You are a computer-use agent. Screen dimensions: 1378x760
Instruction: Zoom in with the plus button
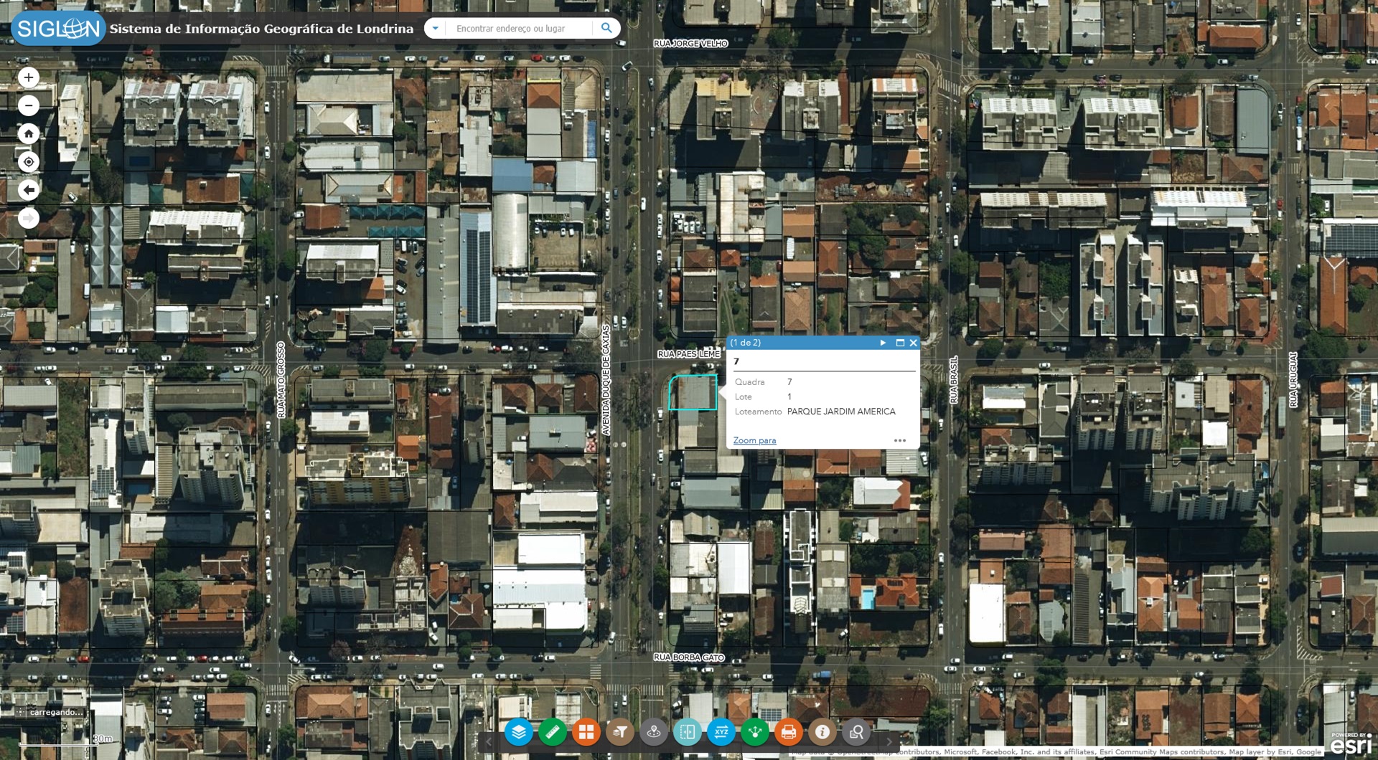[x=29, y=77]
